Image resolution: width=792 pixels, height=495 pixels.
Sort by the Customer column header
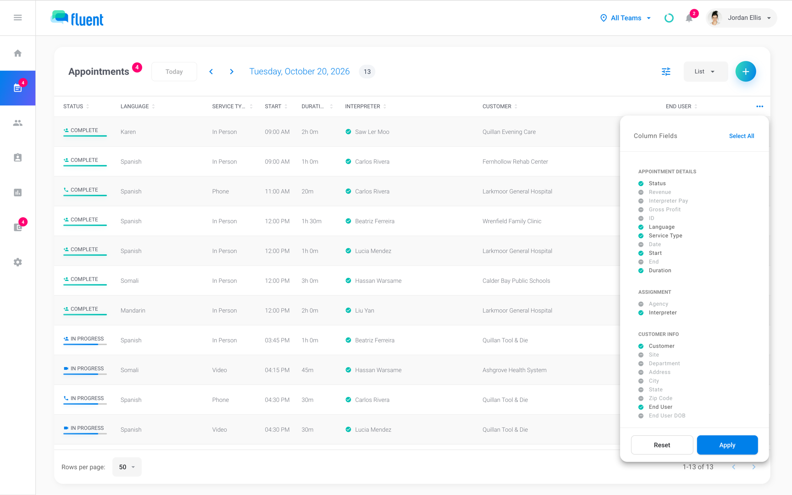[500, 106]
